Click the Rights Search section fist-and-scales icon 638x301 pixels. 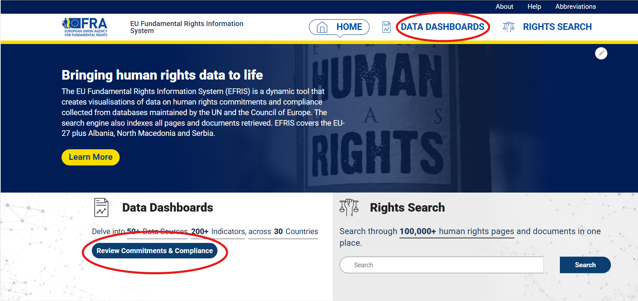coord(349,207)
